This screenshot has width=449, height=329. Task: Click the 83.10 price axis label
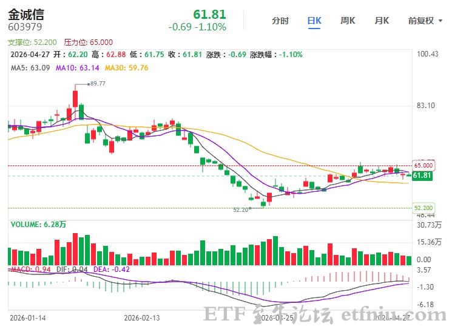click(425, 106)
